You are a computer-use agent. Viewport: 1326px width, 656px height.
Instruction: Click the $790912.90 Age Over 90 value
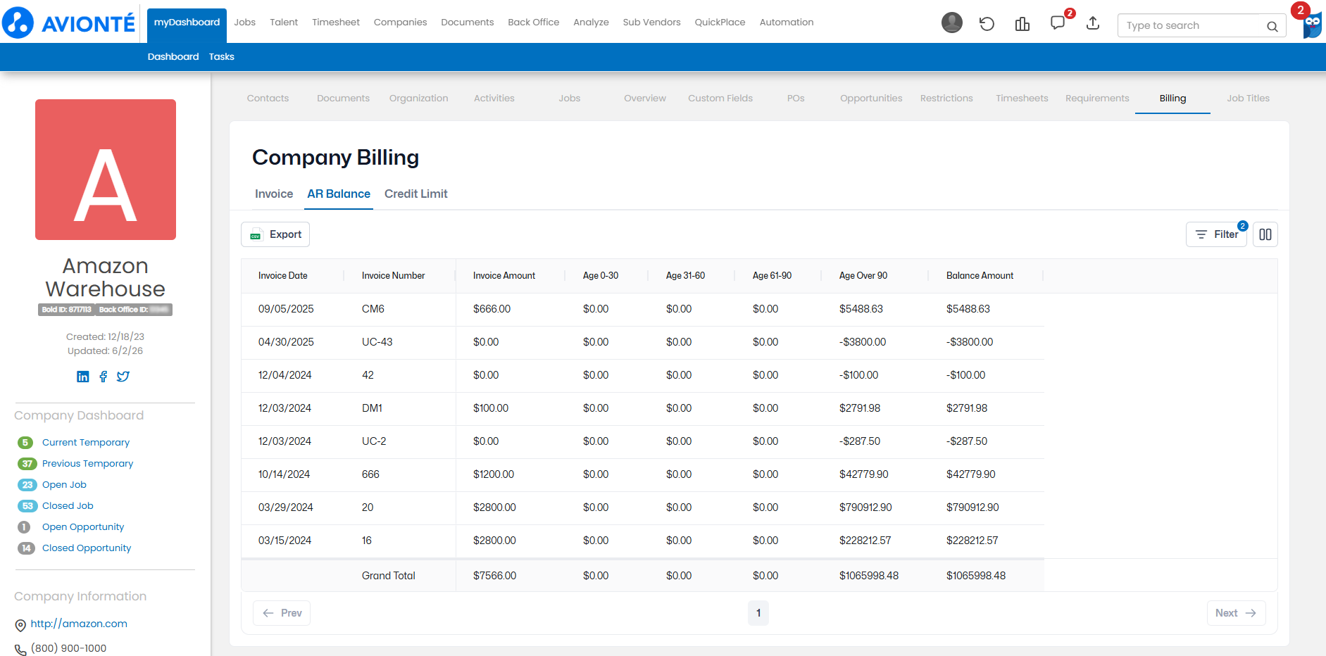(x=865, y=507)
